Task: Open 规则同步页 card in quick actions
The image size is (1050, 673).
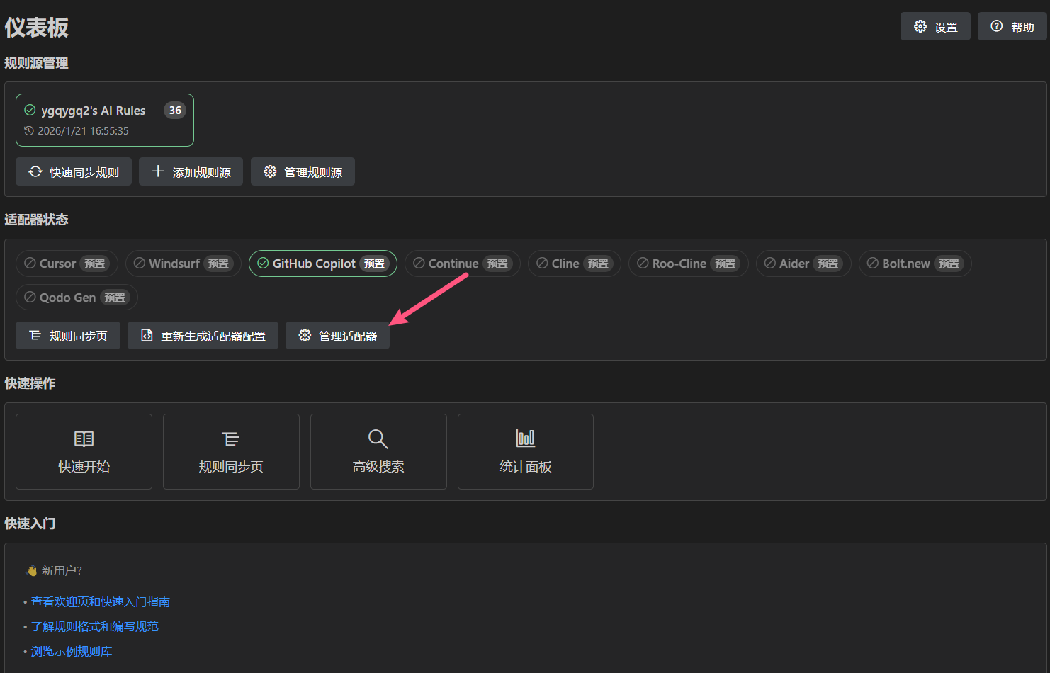Action: [x=231, y=451]
